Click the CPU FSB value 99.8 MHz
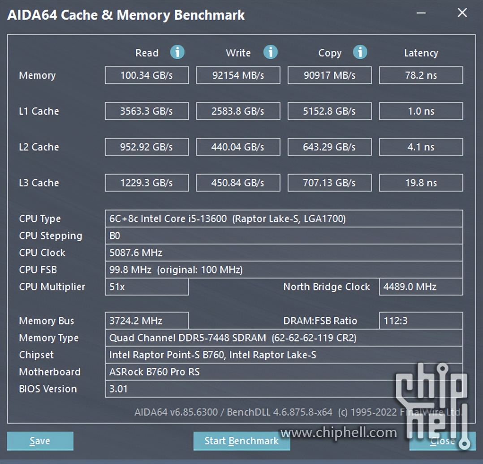The height and width of the screenshot is (464, 483). (x=284, y=270)
